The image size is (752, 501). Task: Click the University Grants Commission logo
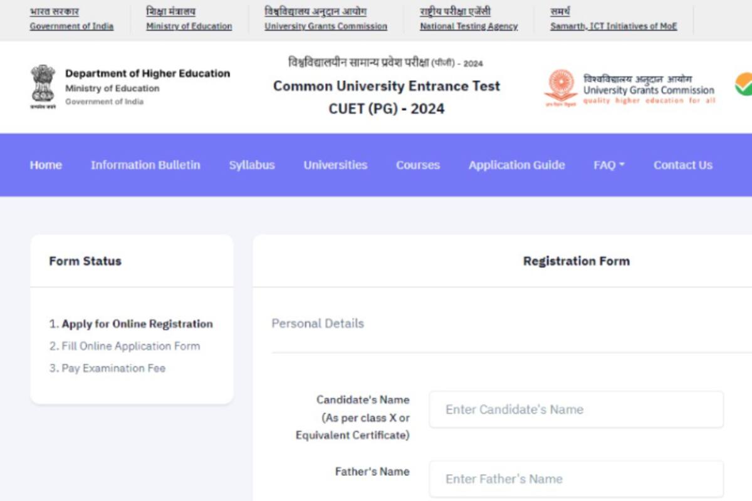[560, 88]
